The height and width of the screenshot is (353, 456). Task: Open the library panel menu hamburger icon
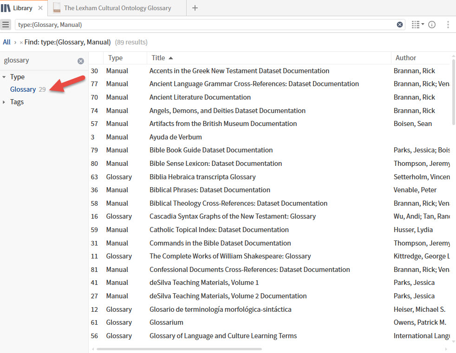pyautogui.click(x=6, y=25)
